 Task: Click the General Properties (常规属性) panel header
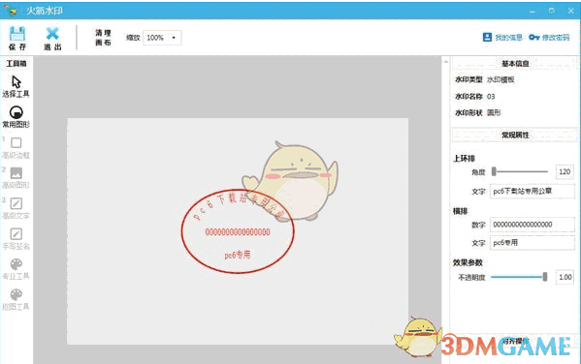[x=515, y=136]
